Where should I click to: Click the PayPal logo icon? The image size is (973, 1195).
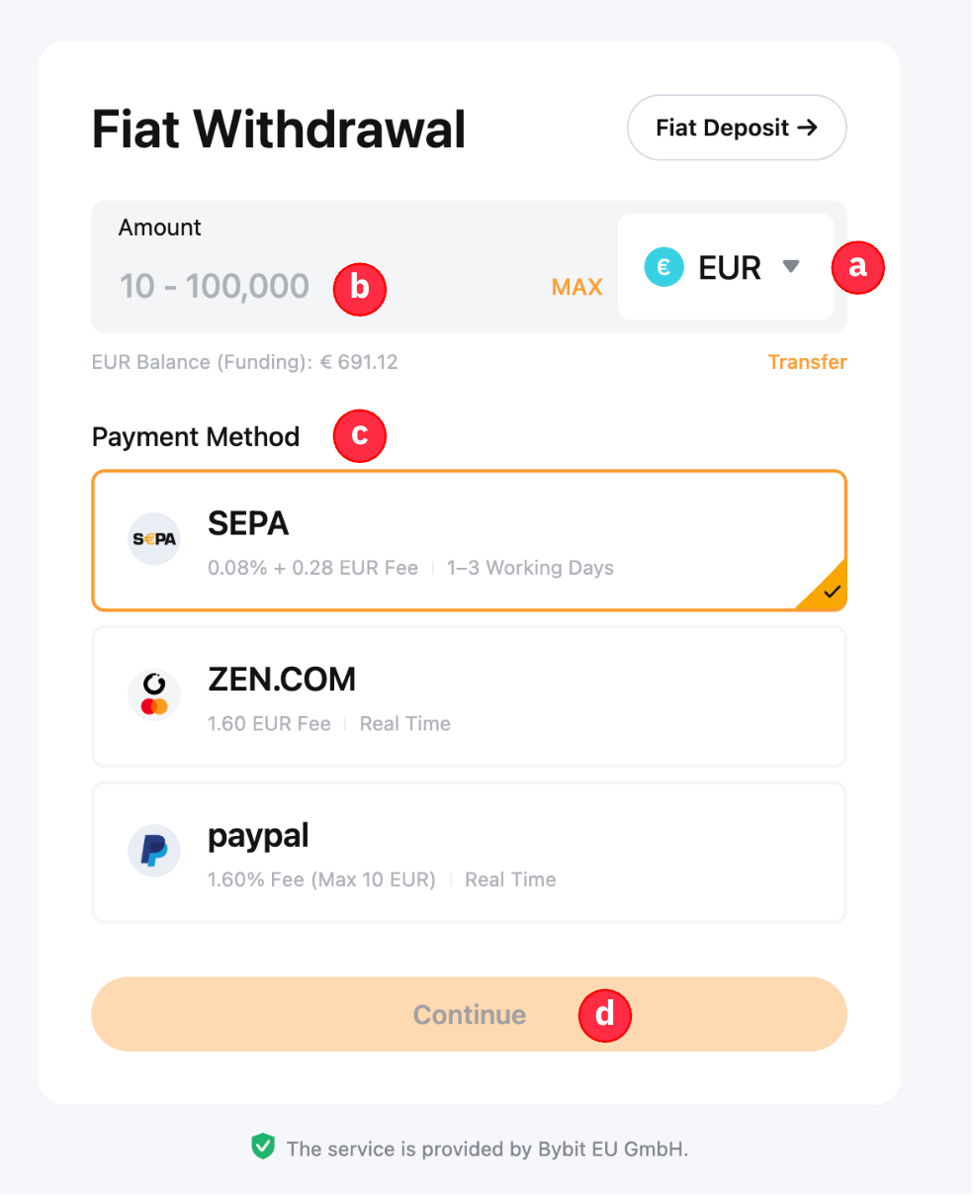pyautogui.click(x=154, y=851)
